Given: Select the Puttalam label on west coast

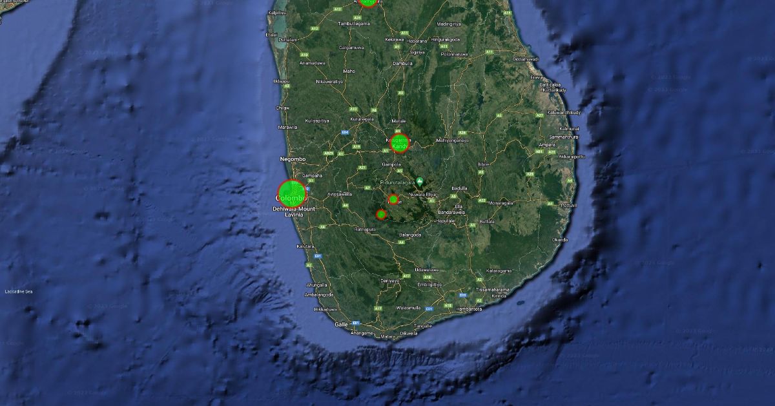Looking at the screenshot, I should 287,40.
